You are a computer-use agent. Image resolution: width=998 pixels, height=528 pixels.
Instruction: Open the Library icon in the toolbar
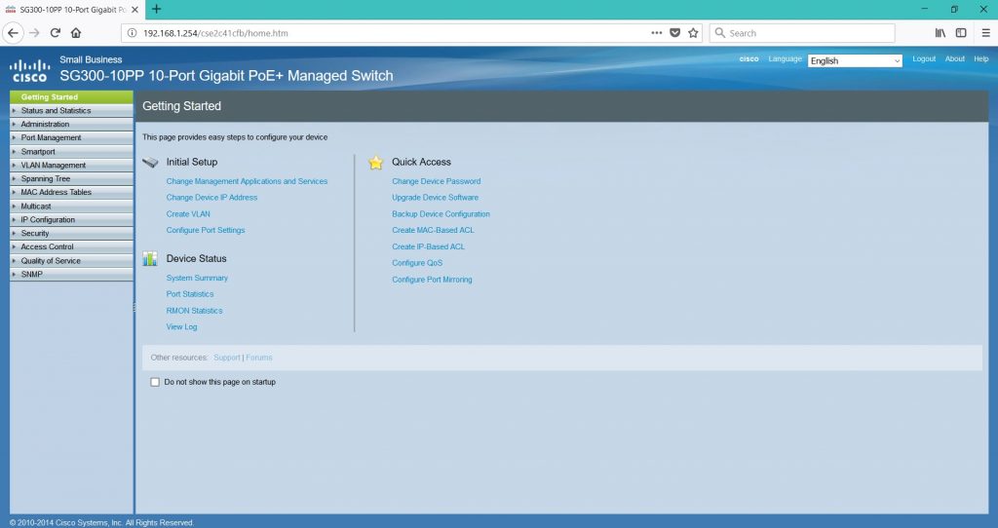[x=940, y=33]
